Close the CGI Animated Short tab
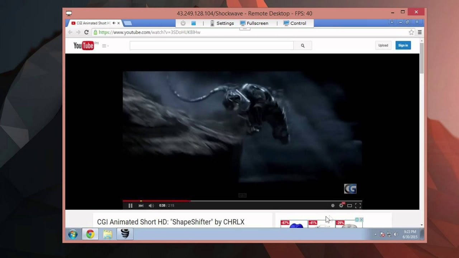Image resolution: width=459 pixels, height=258 pixels. 119,23
